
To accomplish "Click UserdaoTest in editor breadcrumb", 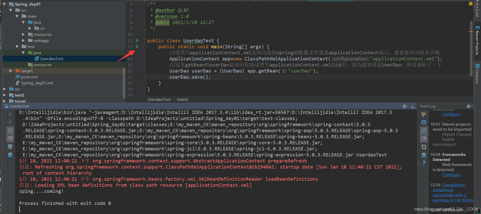I will click(159, 99).
